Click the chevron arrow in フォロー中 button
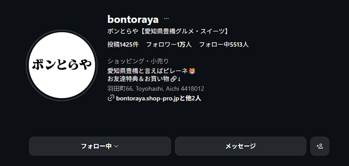This screenshot has width=349, height=166. point(116,147)
